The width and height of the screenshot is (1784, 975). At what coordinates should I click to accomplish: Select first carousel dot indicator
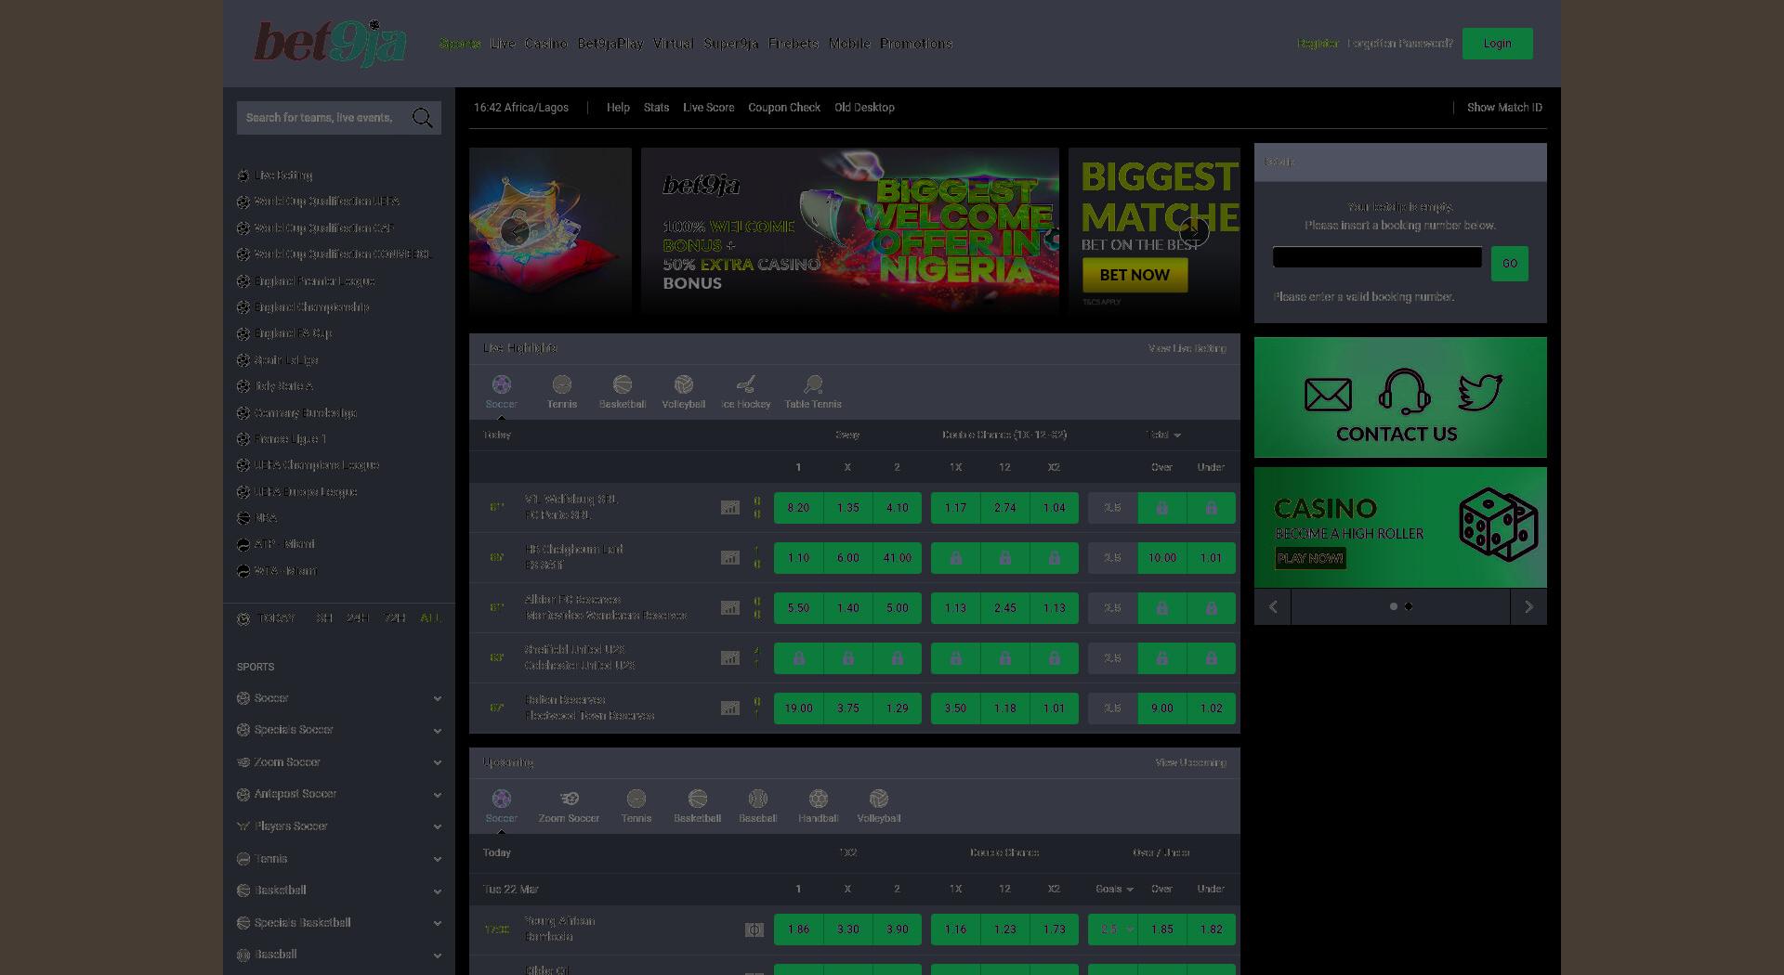coord(1393,606)
